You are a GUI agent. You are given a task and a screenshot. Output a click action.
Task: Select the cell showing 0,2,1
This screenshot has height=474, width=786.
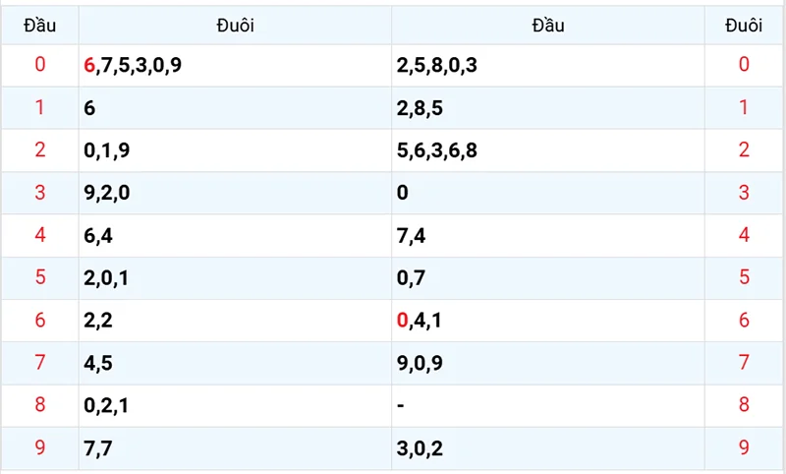(107, 404)
